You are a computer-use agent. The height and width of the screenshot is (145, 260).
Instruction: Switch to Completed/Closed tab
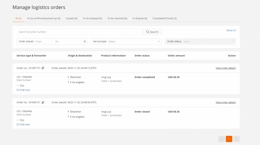(165, 18)
